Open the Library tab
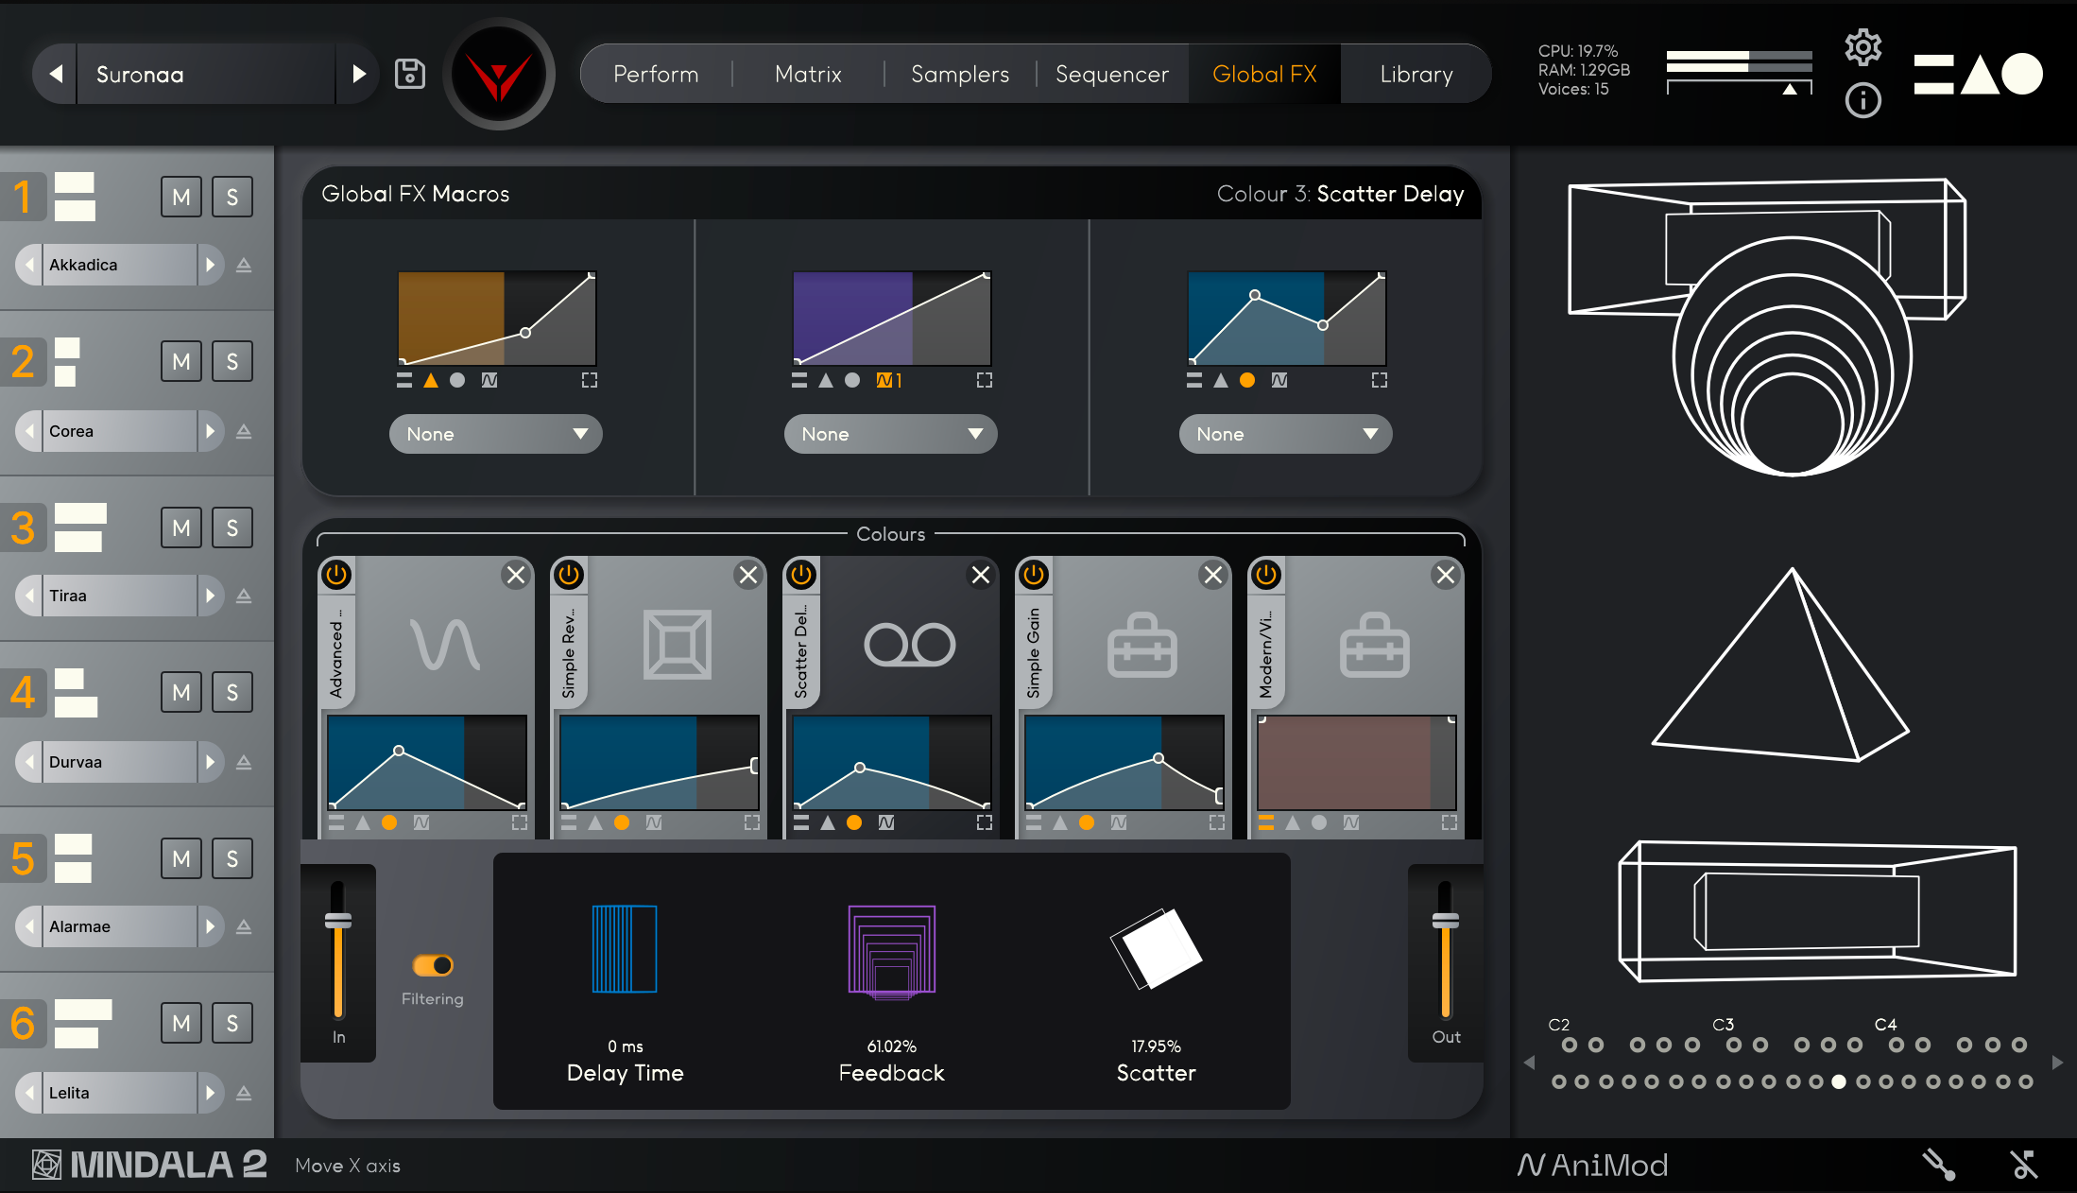Viewport: 2077px width, 1193px height. (1416, 74)
